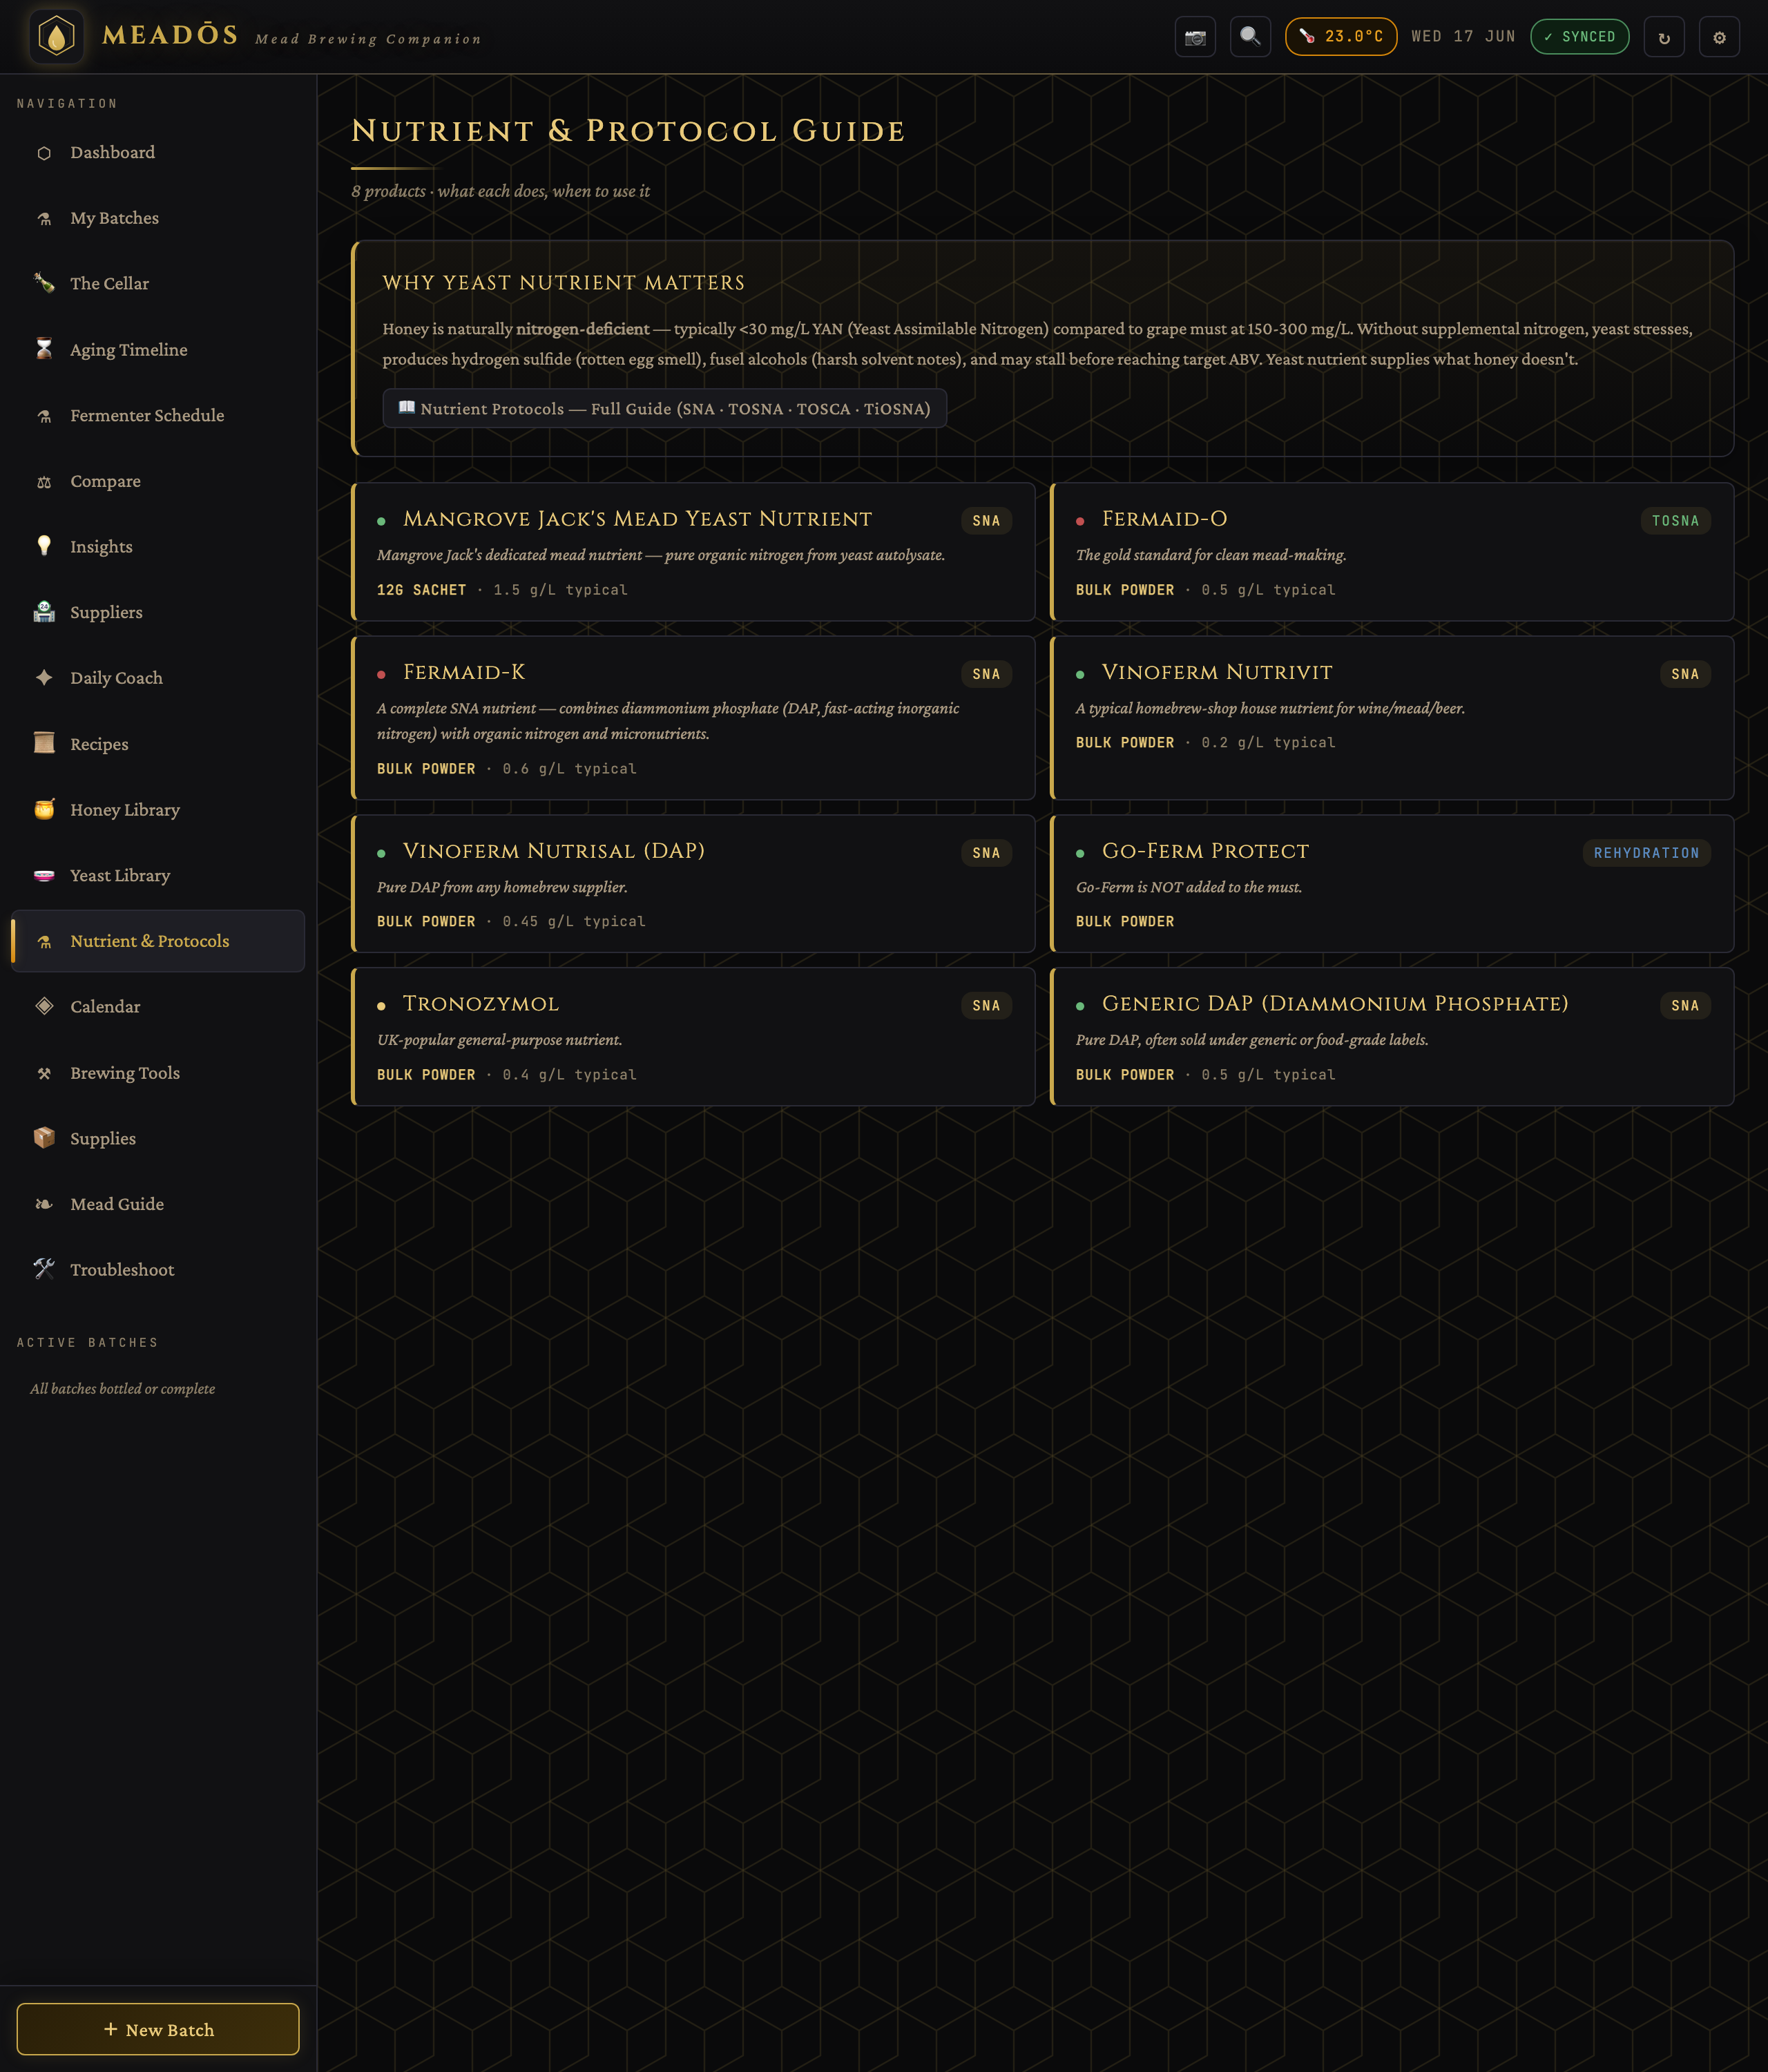The image size is (1768, 2072).
Task: Click the Nutrient & Protocols flask icon
Action: (x=44, y=942)
